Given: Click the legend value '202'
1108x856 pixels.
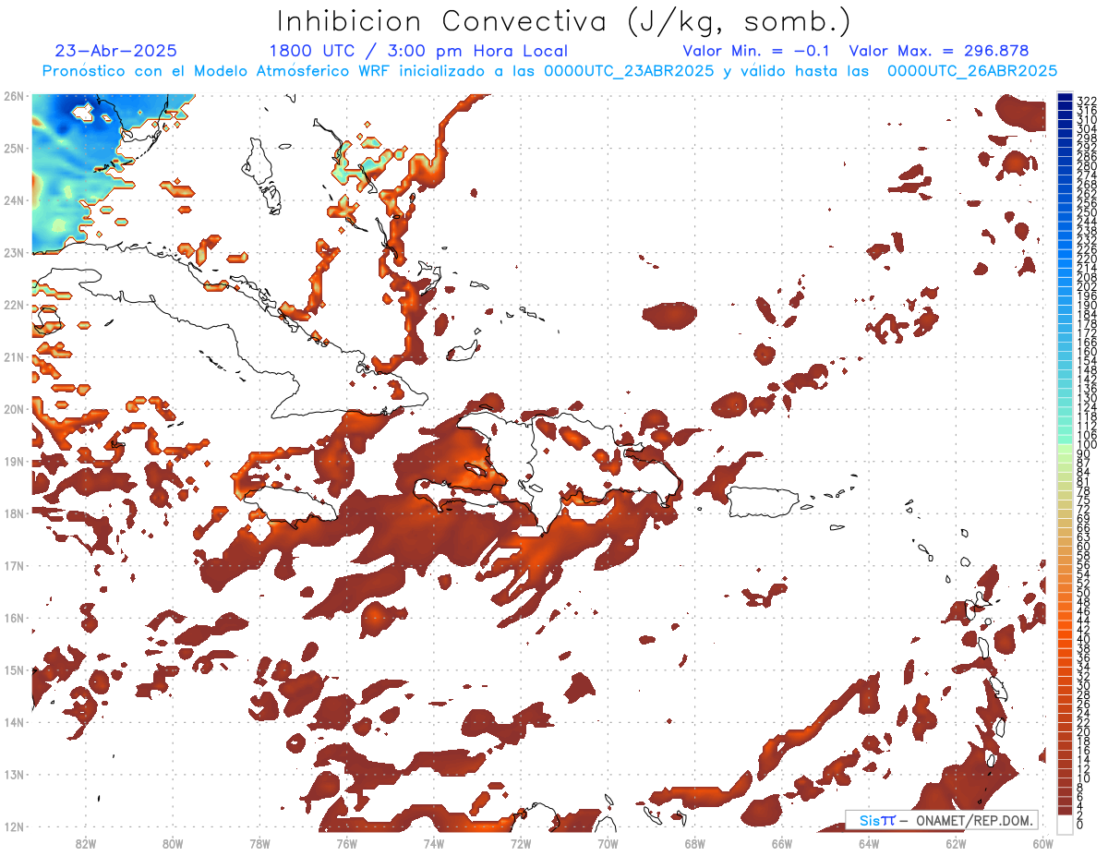Looking at the screenshot, I should point(1087,286).
